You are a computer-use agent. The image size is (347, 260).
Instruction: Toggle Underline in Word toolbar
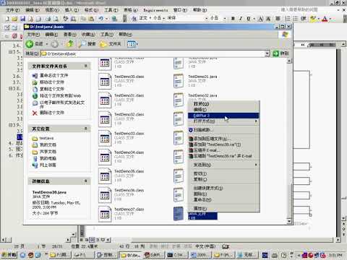click(249, 19)
